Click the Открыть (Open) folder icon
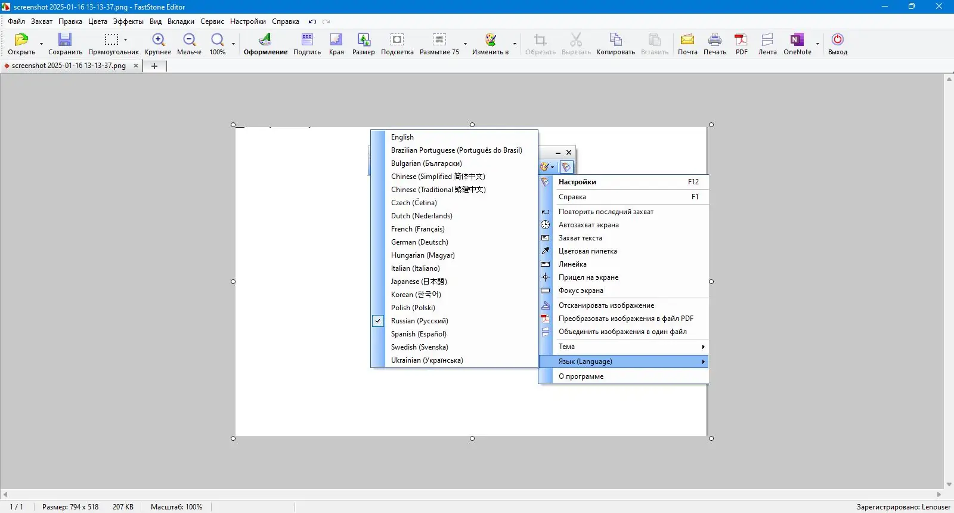954x513 pixels. pos(21,40)
